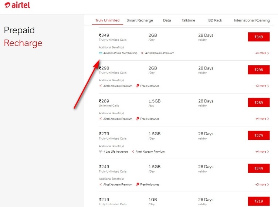Click the Airtel Xstream icon in ₹289 plan
The width and height of the screenshot is (278, 207).
point(100,119)
